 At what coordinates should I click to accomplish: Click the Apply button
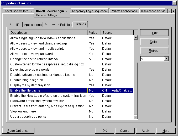[145, 131]
